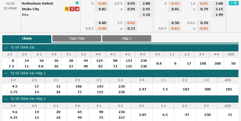Click the Rotherham United team name

37,3
